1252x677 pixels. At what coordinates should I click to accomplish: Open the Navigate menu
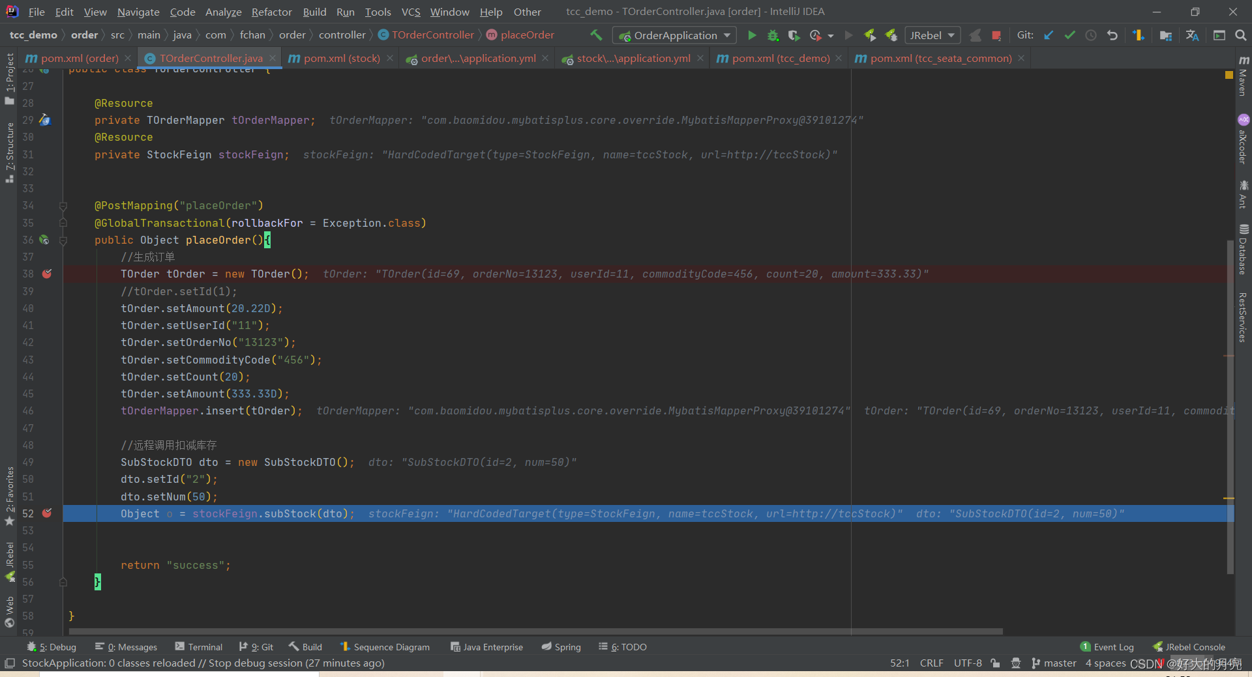click(x=138, y=12)
